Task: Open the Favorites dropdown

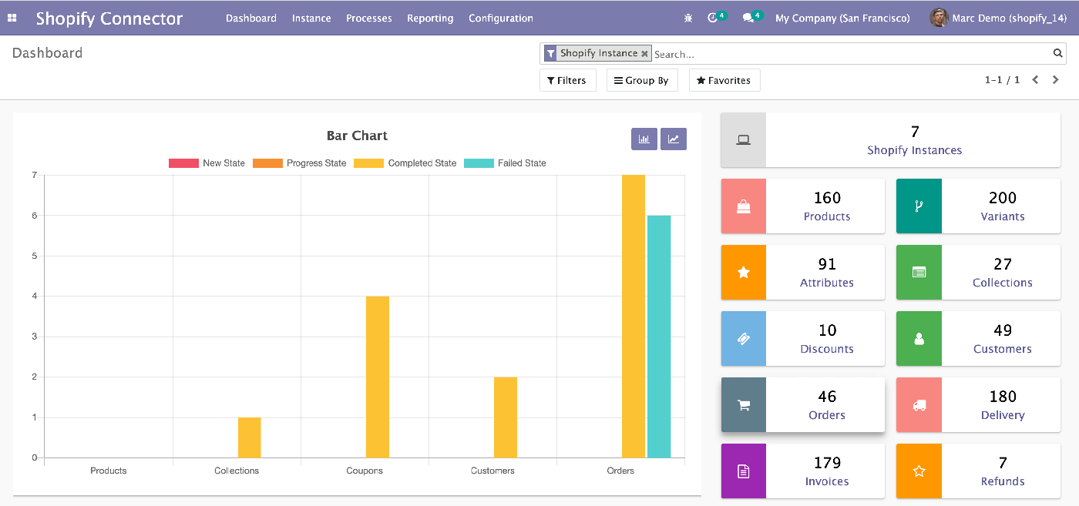Action: pyautogui.click(x=724, y=80)
